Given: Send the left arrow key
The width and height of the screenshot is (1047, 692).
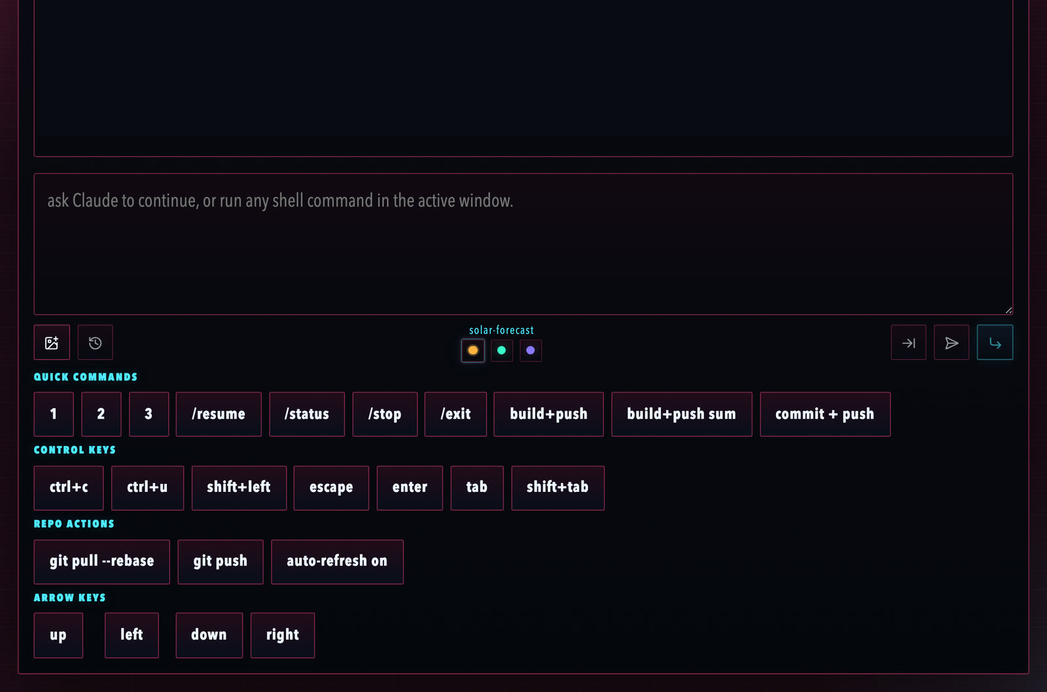Looking at the screenshot, I should coord(132,635).
